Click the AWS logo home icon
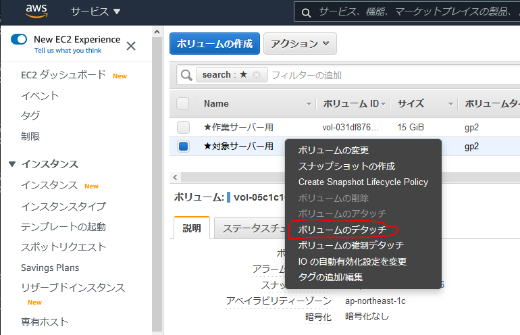Image resolution: width=520 pixels, height=335 pixels. 36,11
